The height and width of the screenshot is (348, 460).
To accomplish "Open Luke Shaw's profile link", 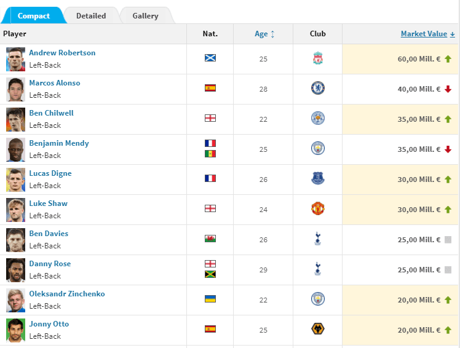I will tap(49, 204).
